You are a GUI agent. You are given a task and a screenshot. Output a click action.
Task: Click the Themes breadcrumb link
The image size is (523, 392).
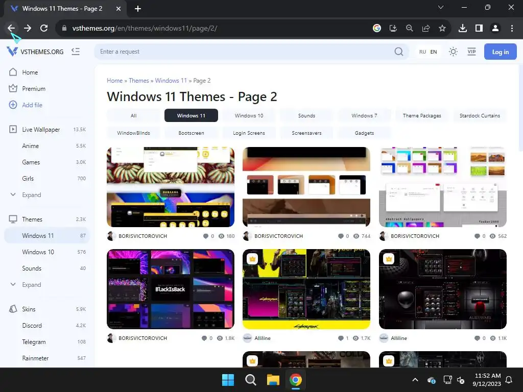click(139, 81)
